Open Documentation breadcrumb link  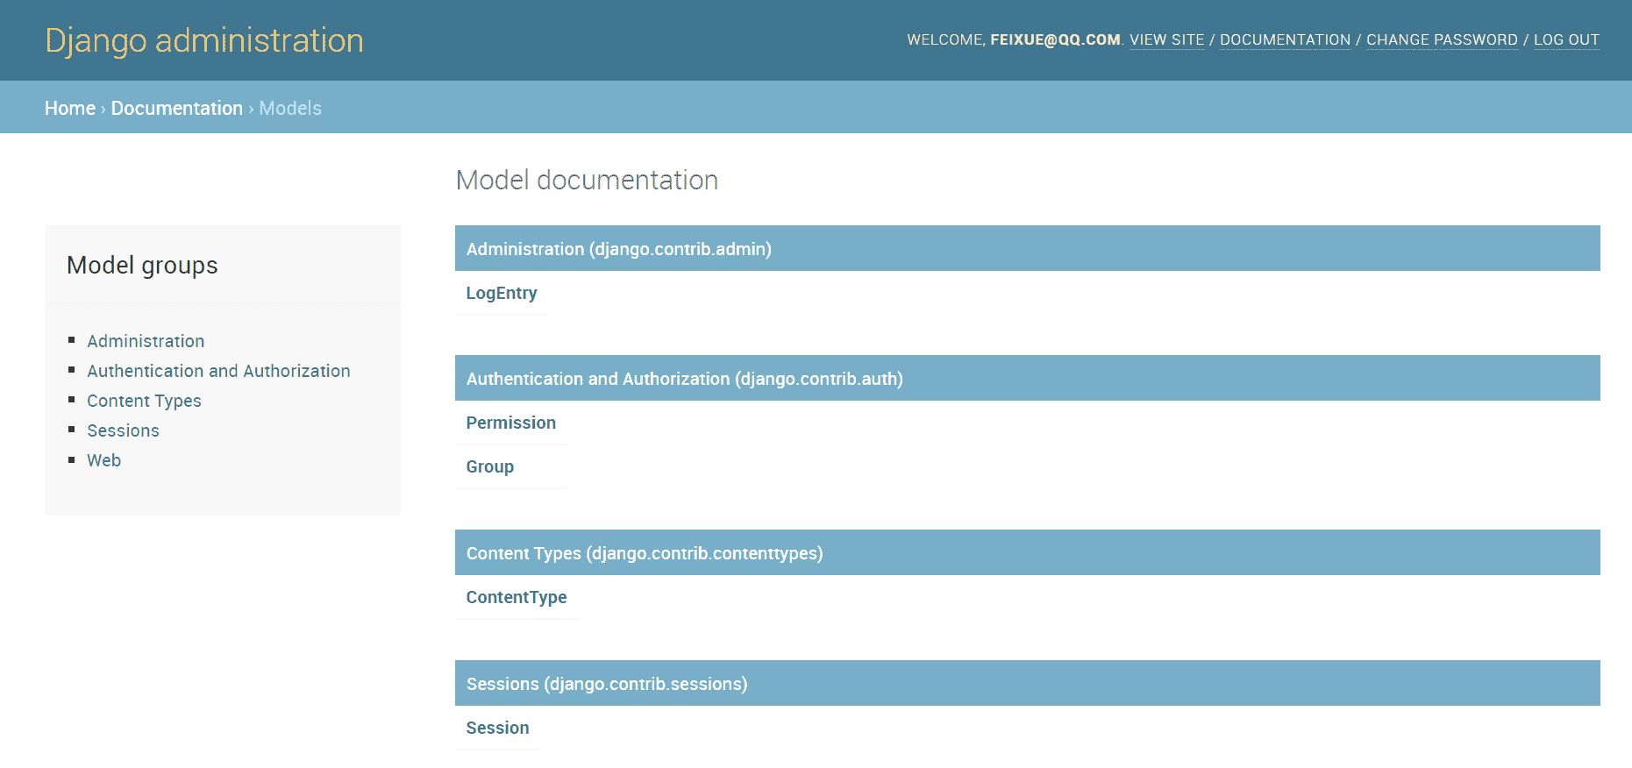click(x=177, y=108)
